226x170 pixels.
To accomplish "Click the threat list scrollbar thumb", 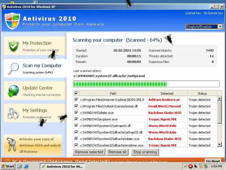I will (220, 112).
